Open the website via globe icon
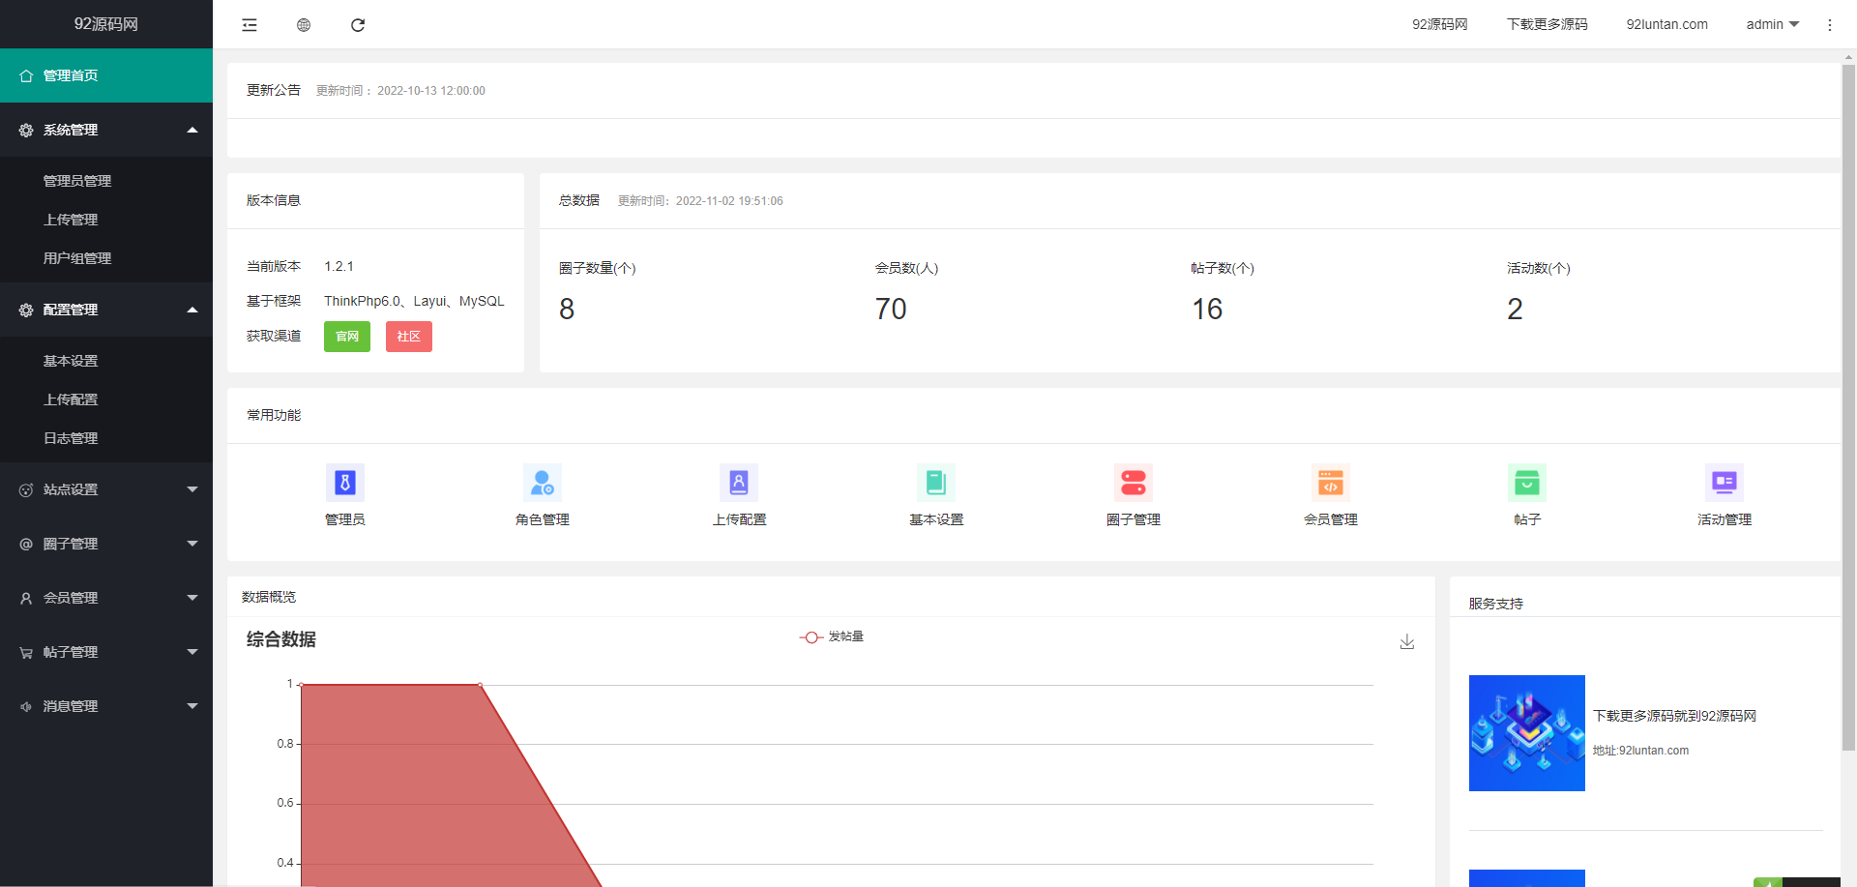This screenshot has height=887, width=1857. 304,25
